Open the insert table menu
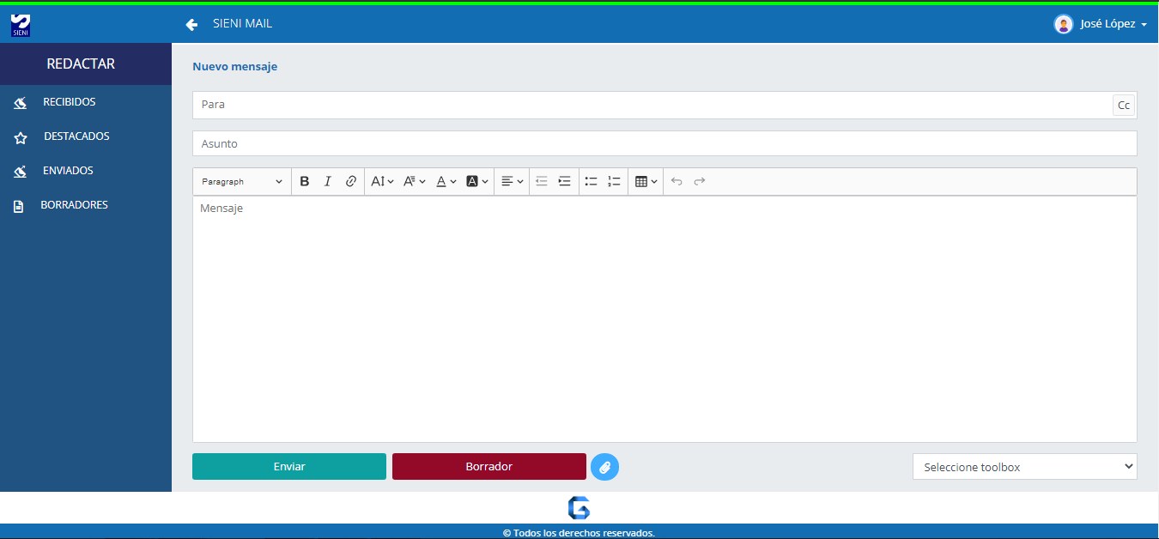Screen dimensions: 1159x539 tap(646, 181)
